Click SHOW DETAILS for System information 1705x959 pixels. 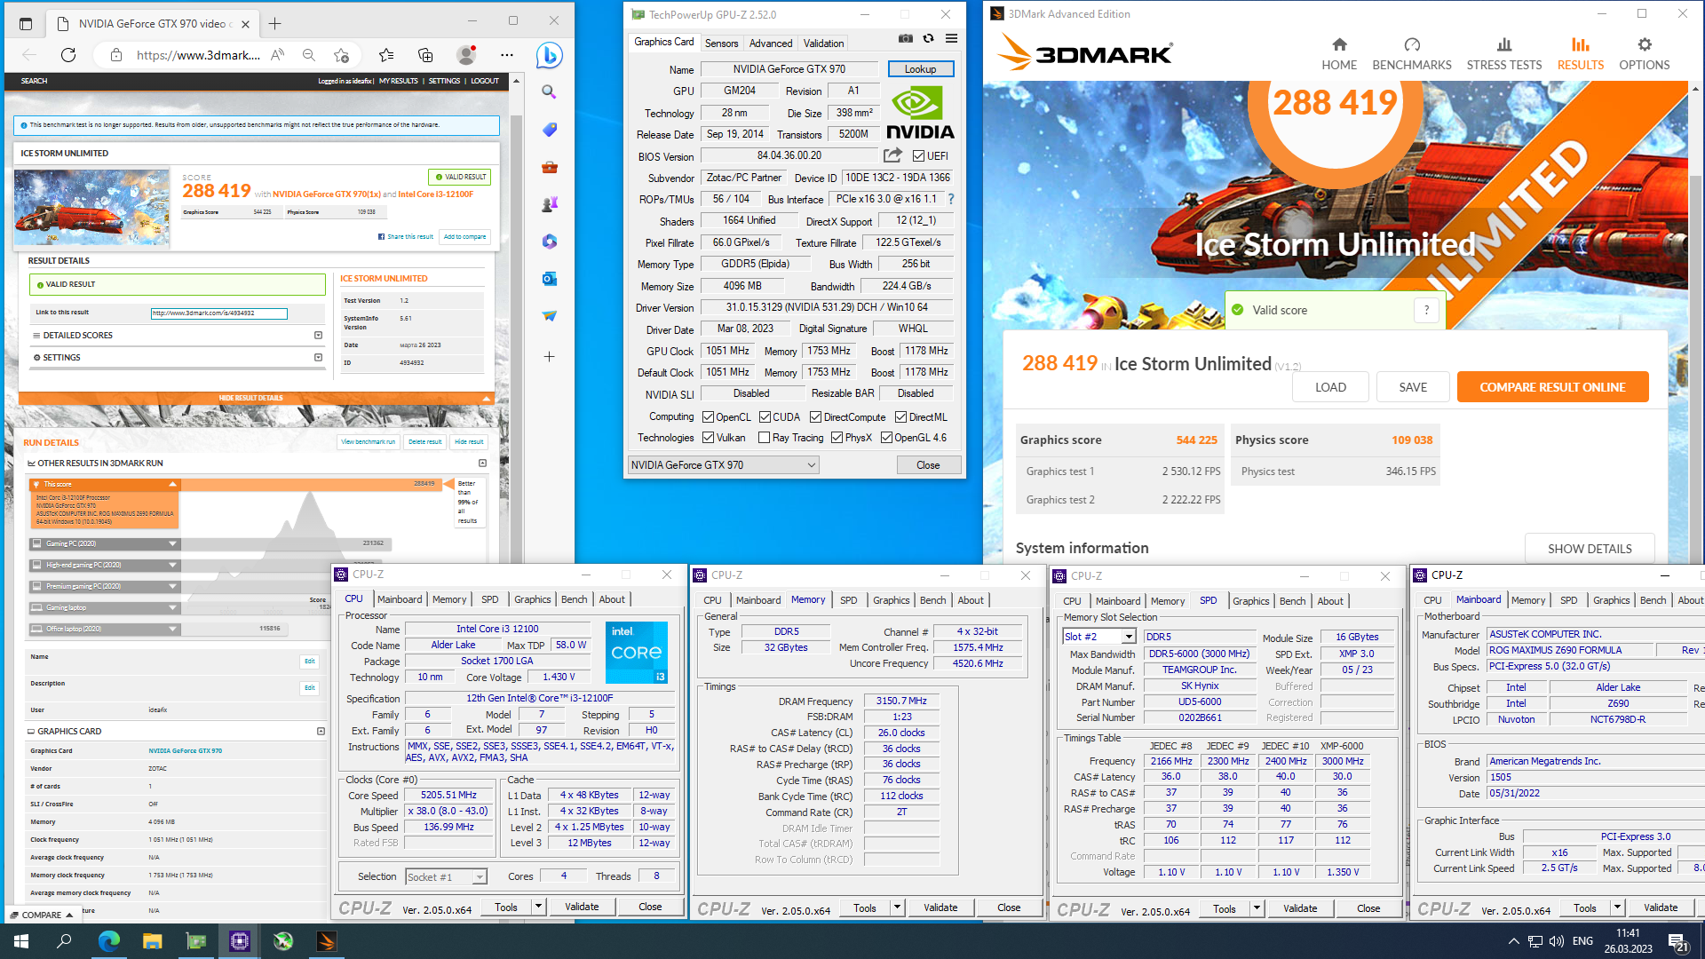1590,549
